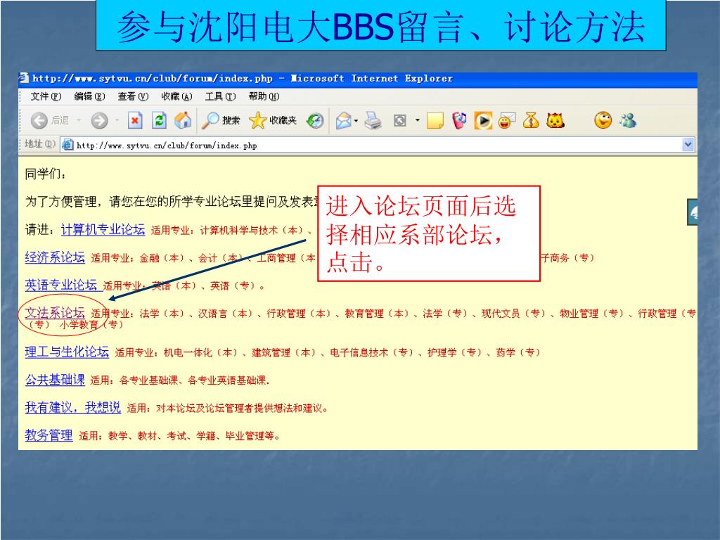Click the Mail envelope icon
Viewport: 720px width, 540px height.
[x=343, y=121]
